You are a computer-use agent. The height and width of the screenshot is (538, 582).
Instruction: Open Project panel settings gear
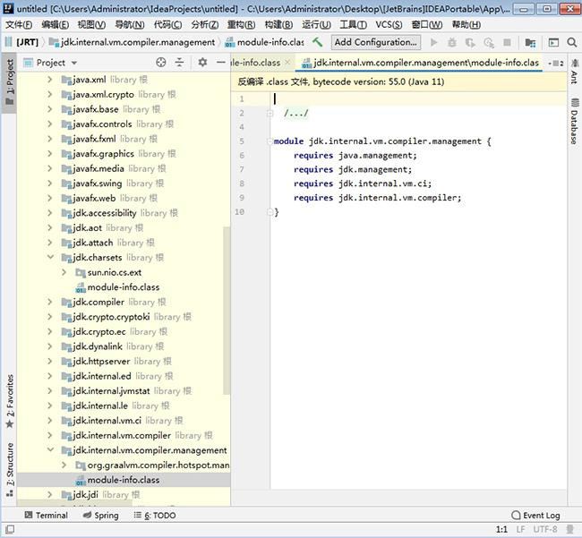tap(202, 63)
